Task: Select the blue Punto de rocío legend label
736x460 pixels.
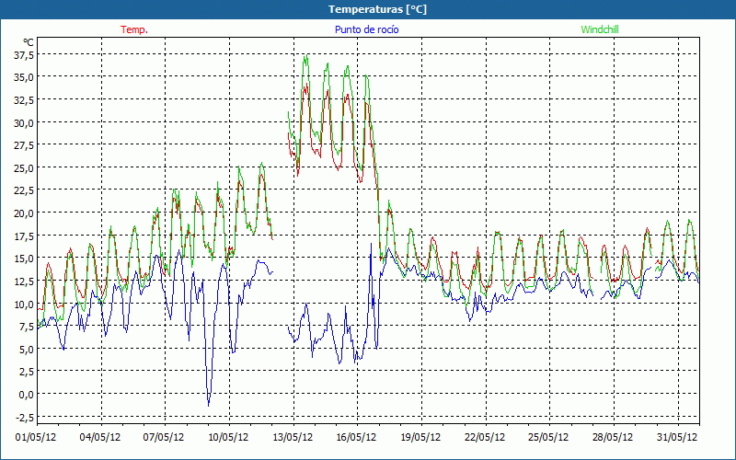Action: click(366, 29)
